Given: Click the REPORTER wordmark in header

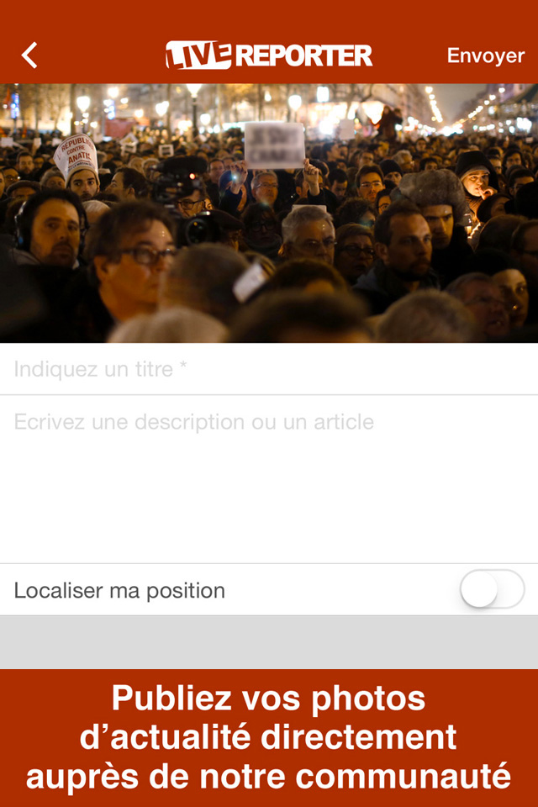Looking at the screenshot, I should click(x=303, y=55).
